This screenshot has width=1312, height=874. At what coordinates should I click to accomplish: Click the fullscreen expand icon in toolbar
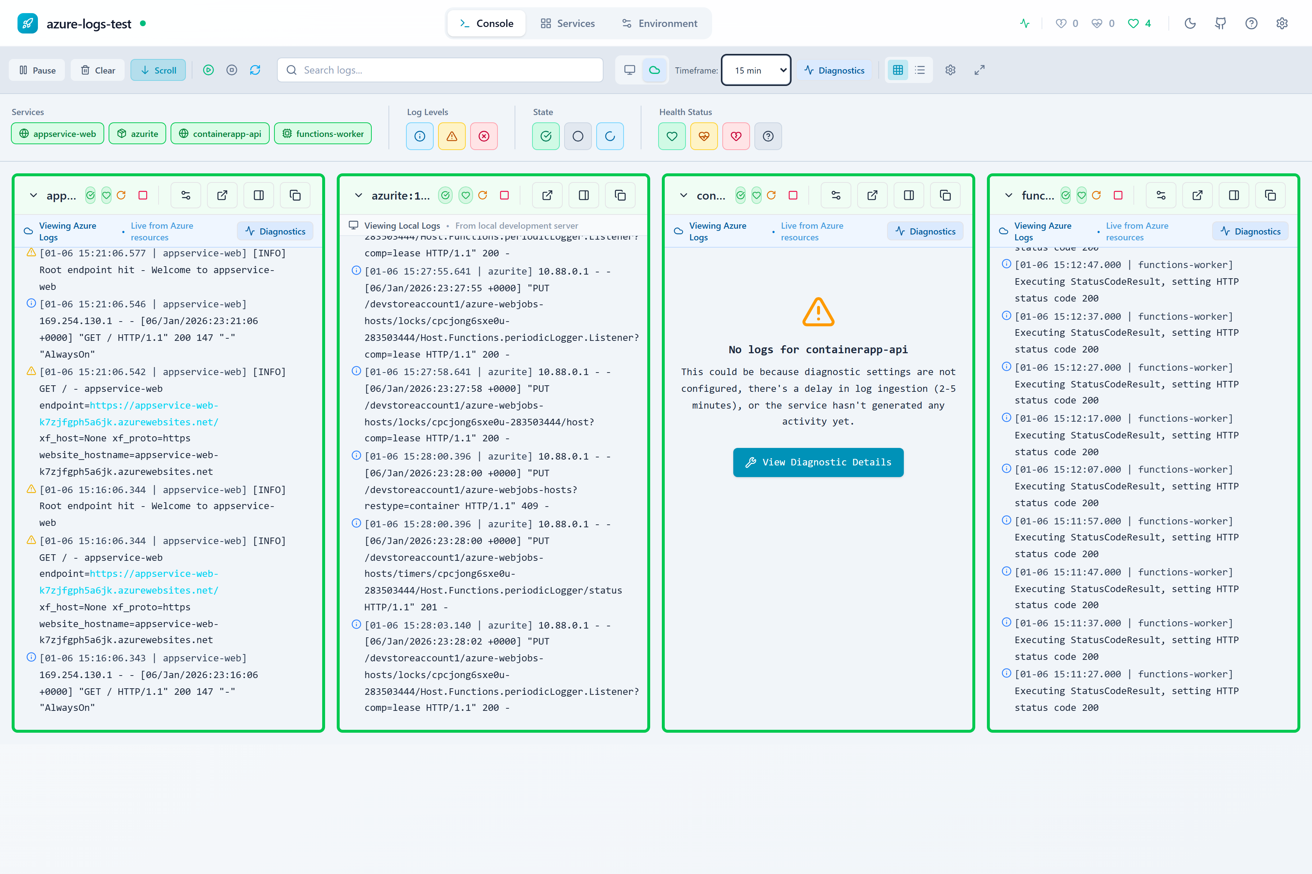(980, 70)
